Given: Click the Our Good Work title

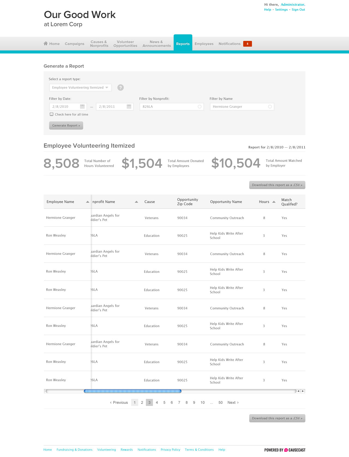Looking at the screenshot, I should (x=80, y=15).
